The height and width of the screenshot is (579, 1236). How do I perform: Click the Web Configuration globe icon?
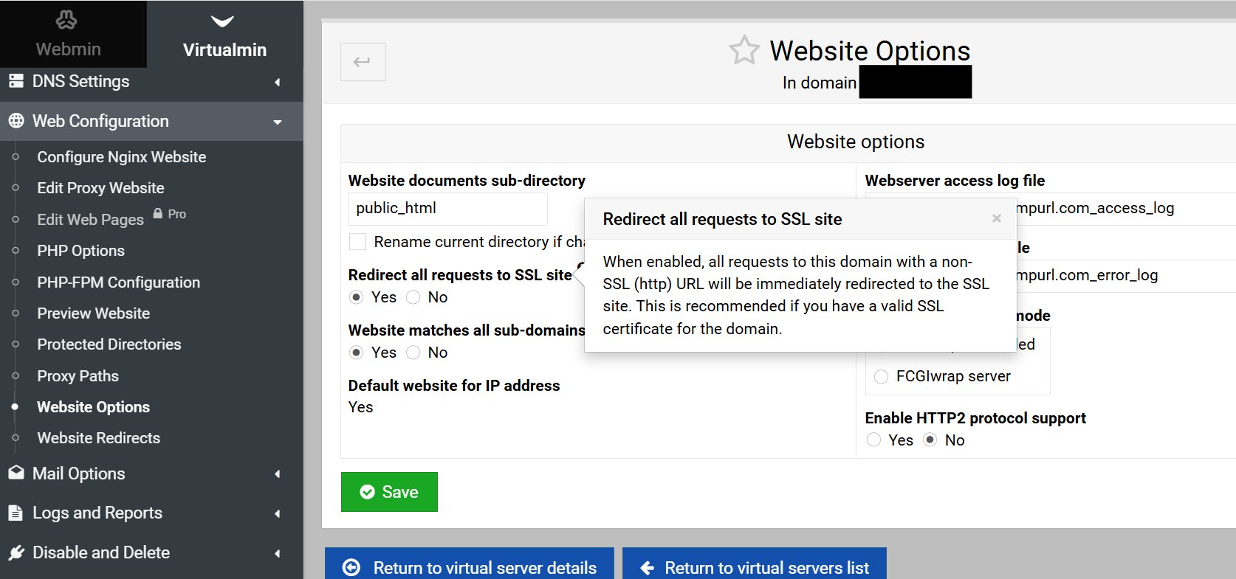coord(16,121)
